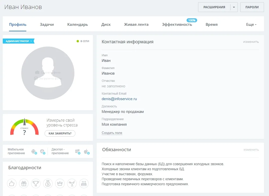The image size is (269, 196).
Task: Click the Отчество не заполнено field
Action: pos(113,86)
